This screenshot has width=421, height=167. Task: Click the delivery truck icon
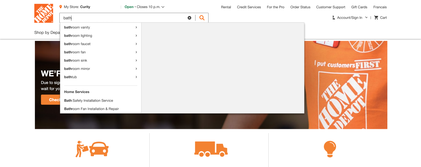[x=211, y=149]
